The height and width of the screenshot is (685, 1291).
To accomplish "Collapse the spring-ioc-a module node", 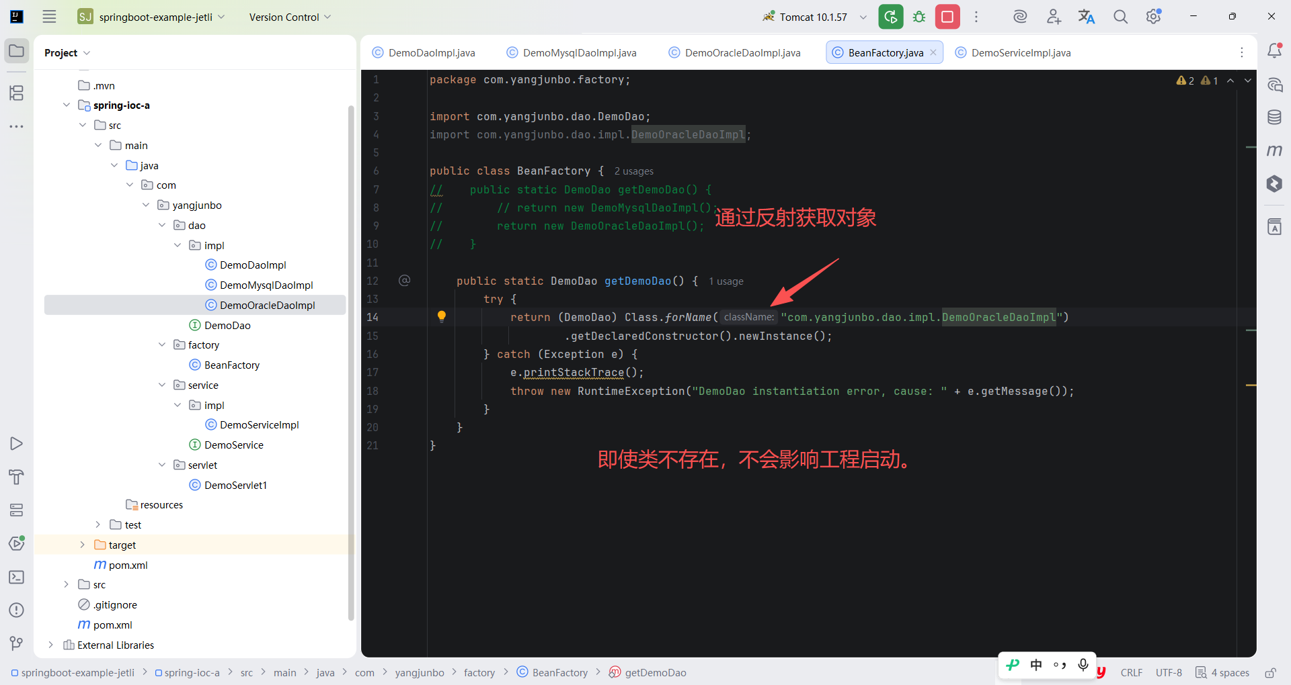I will pos(67,105).
